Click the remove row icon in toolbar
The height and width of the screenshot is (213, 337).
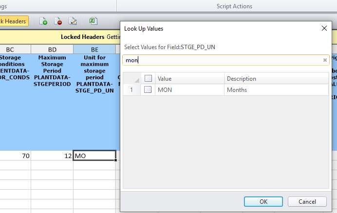pos(58,21)
